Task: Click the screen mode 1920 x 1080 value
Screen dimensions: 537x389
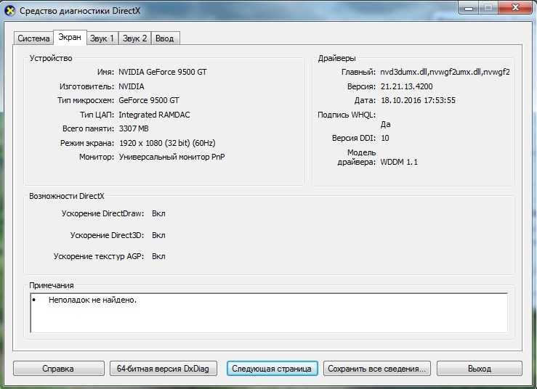Action: (x=167, y=143)
